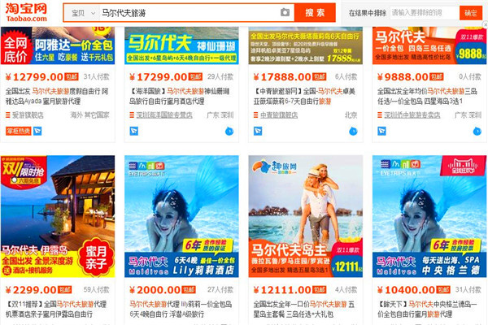
Task: Visit the 中青旅旗舰店 shop link
Action: pos(279,115)
